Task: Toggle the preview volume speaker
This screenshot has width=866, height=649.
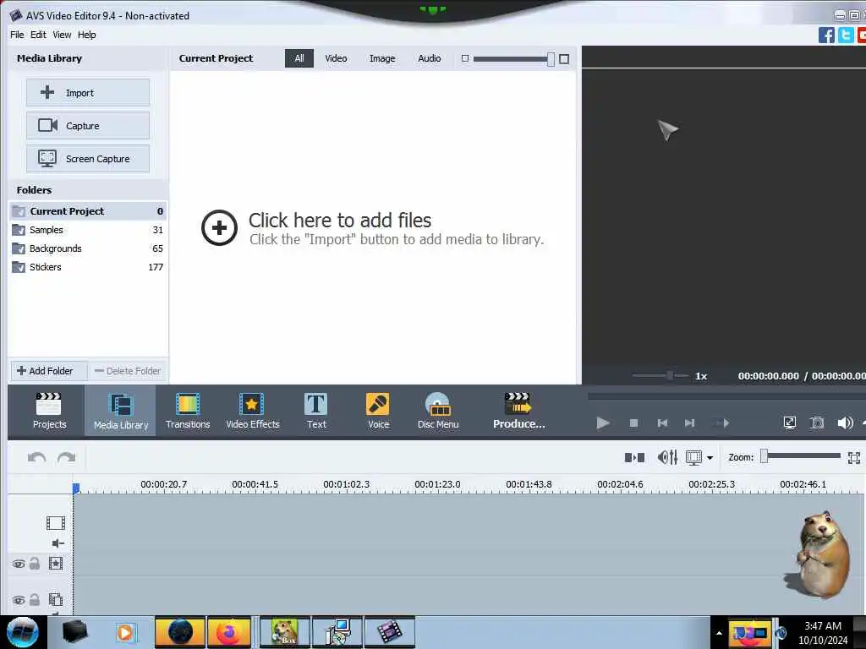Action: click(845, 423)
